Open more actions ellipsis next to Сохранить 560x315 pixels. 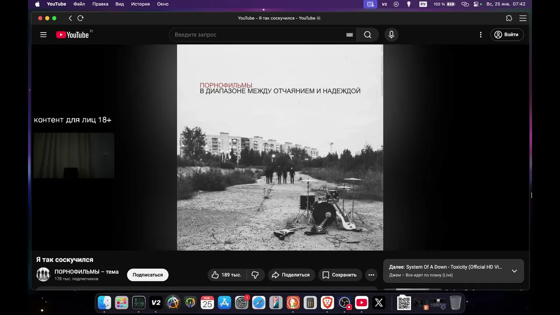[x=371, y=275]
